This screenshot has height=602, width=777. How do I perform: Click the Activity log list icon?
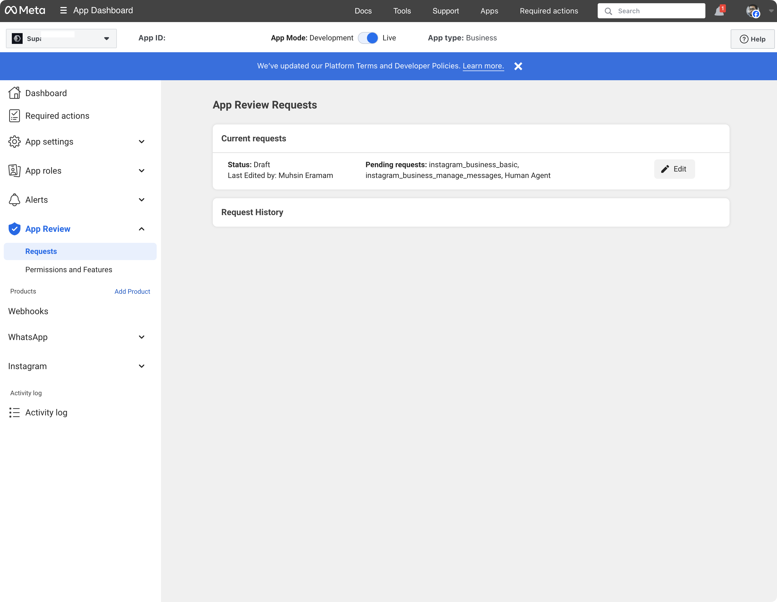click(14, 412)
